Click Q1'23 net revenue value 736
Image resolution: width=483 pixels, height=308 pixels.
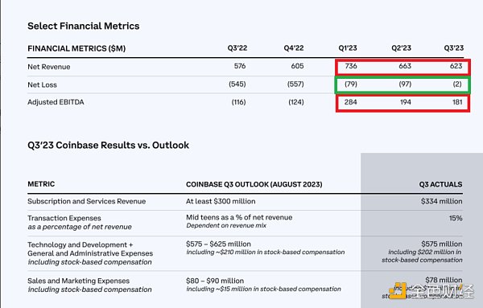(351, 66)
